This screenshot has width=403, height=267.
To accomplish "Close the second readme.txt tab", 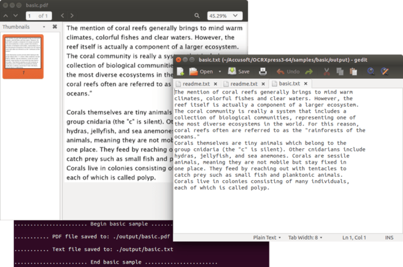I will point(263,84).
